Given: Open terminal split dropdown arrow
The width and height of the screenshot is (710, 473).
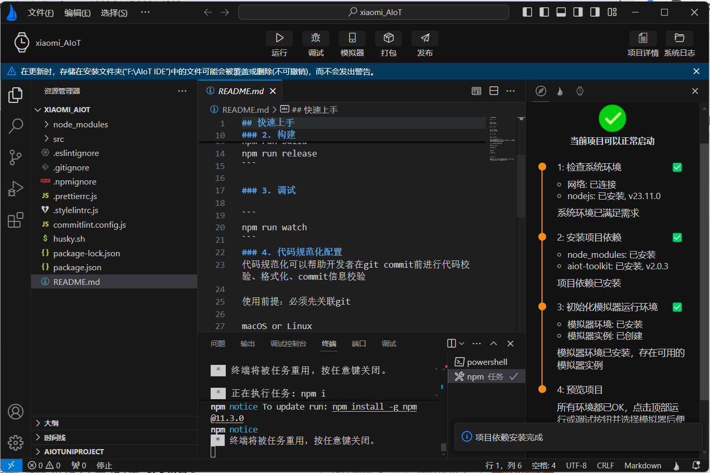Looking at the screenshot, I should (x=461, y=344).
